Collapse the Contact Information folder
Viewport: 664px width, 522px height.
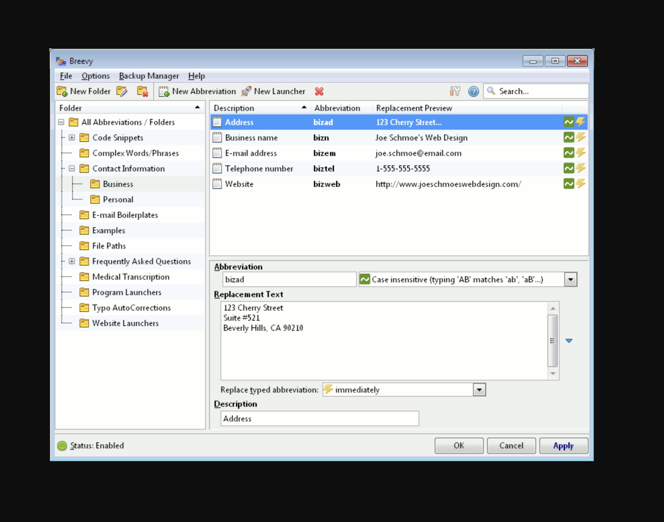(72, 168)
